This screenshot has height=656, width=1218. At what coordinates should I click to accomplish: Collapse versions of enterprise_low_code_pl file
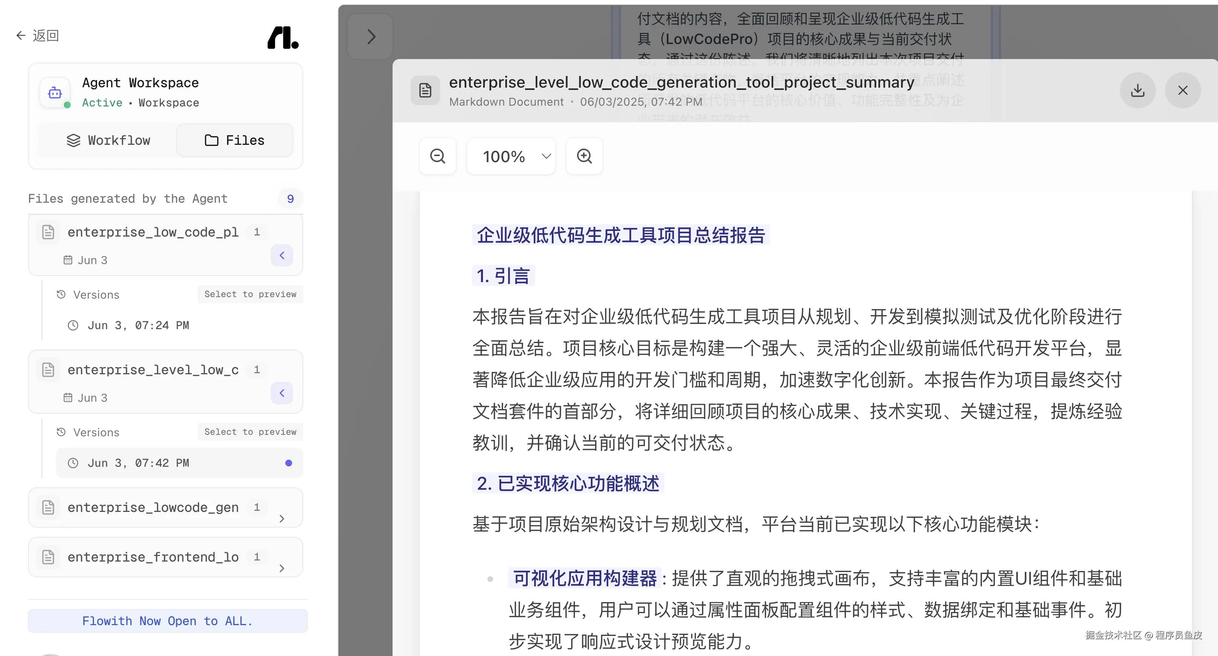[x=282, y=255]
